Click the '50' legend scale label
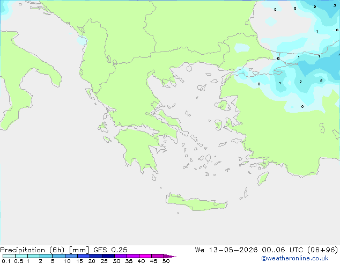Viewport: 340px width, 263px height. coord(166,261)
